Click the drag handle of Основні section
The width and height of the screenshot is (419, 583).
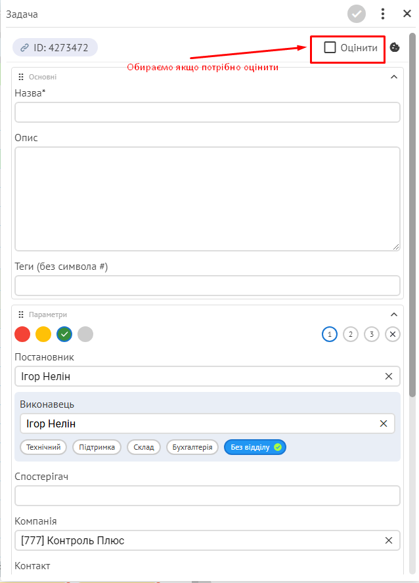click(x=21, y=77)
